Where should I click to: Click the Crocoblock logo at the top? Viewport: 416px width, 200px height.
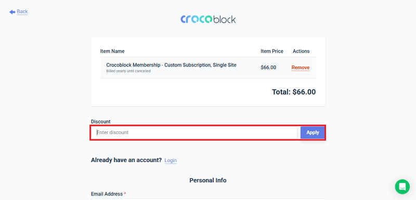point(208,19)
